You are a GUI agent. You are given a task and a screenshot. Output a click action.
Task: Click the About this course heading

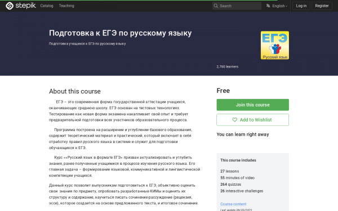(x=74, y=91)
